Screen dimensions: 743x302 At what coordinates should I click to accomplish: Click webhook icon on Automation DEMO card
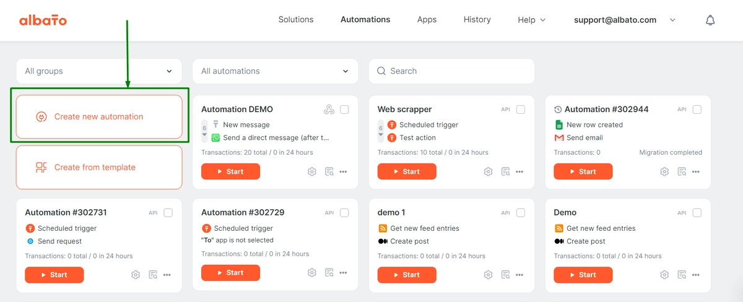[329, 110]
